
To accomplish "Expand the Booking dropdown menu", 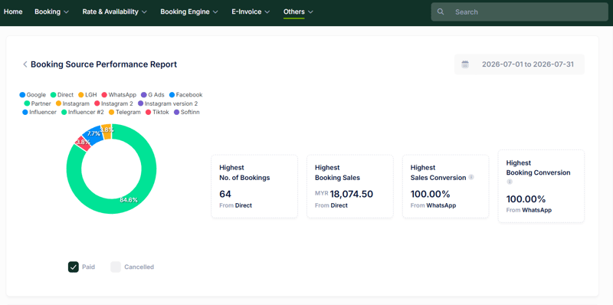I will point(52,11).
